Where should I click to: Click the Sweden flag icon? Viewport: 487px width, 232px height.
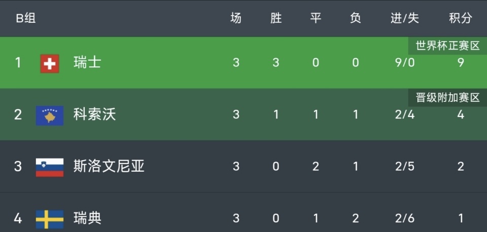tap(50, 219)
